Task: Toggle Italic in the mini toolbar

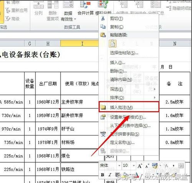Action: pyautogui.click(x=110, y=175)
